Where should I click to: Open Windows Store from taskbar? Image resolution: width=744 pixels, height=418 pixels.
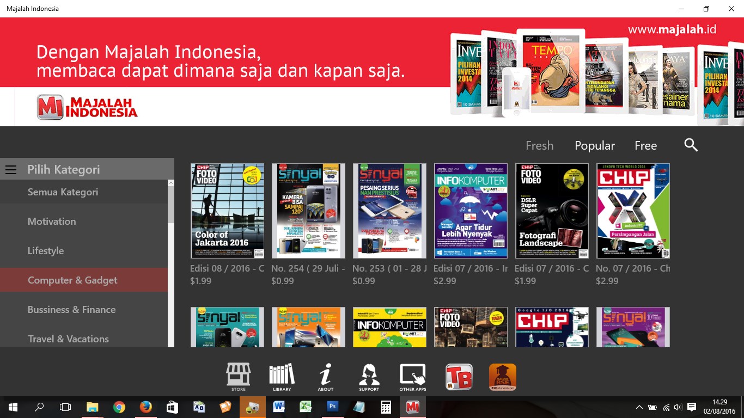pyautogui.click(x=172, y=407)
